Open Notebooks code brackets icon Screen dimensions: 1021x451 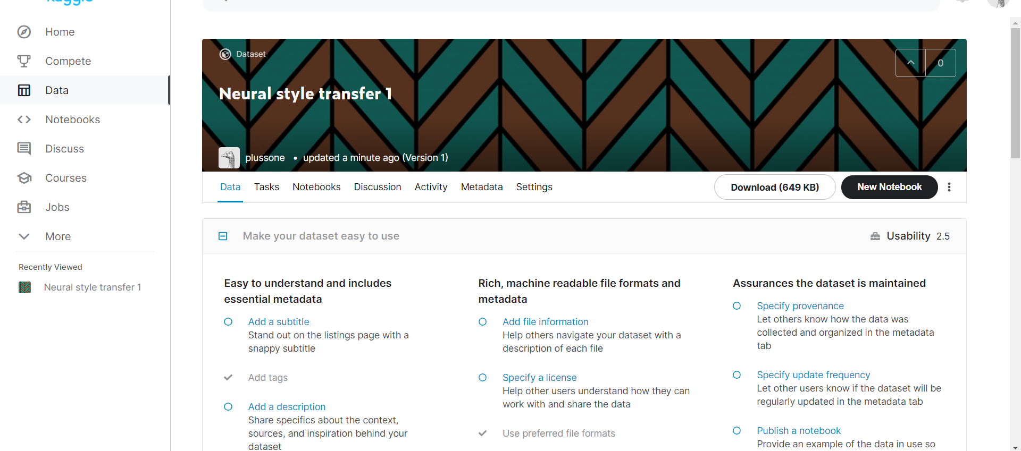pos(24,120)
